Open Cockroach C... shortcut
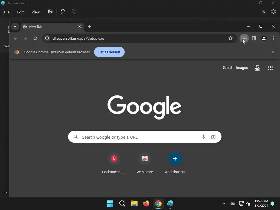Screen dimensions: 280x210 (x=114, y=163)
